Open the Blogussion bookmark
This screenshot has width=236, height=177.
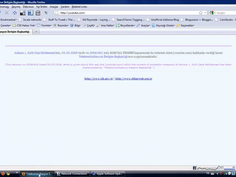coord(197,20)
